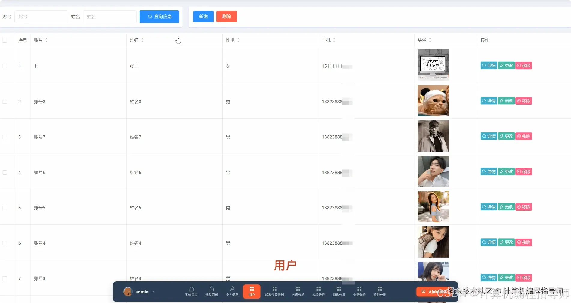
Task: View 详情 for user 张三
Action: coord(489,66)
